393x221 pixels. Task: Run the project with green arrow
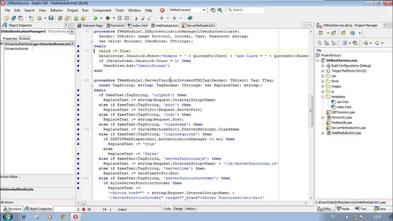point(95,18)
